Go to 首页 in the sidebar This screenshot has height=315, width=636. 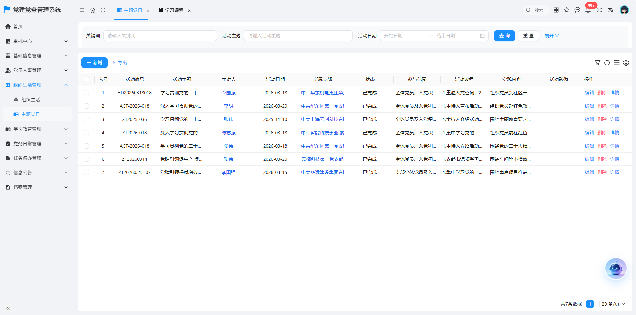[37, 27]
